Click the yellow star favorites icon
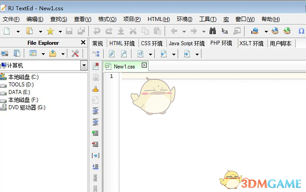This screenshot has height=192, width=306. (50, 31)
